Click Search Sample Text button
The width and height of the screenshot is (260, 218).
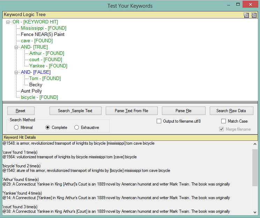[x=75, y=111]
